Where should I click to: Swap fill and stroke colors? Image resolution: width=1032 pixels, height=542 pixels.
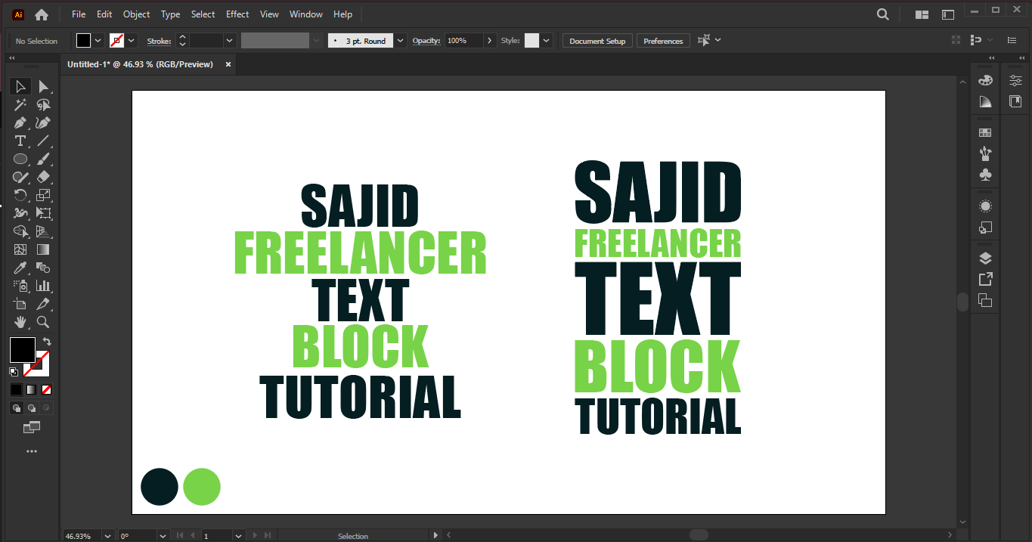point(47,342)
